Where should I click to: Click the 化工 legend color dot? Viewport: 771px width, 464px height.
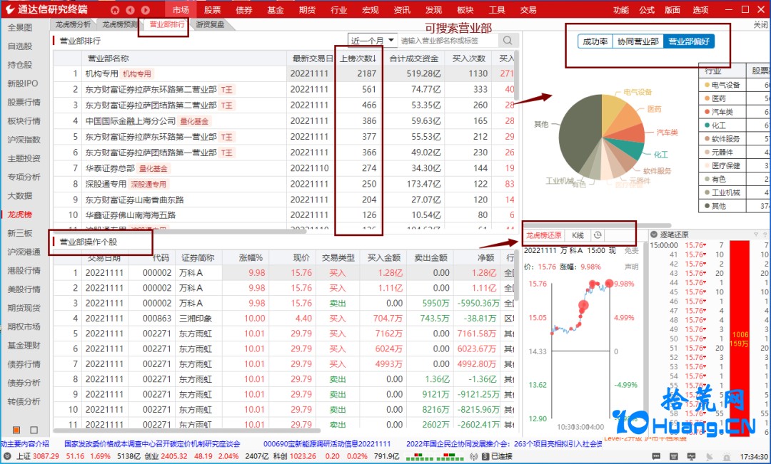tap(707, 125)
